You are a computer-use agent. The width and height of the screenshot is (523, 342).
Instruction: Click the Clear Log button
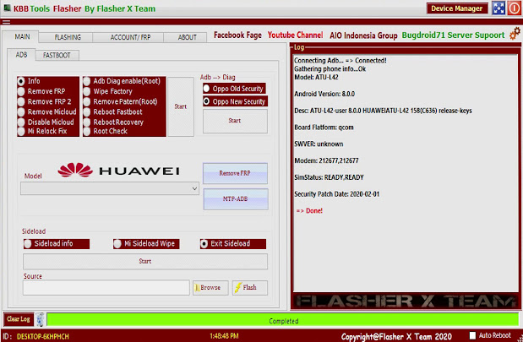[x=19, y=319]
